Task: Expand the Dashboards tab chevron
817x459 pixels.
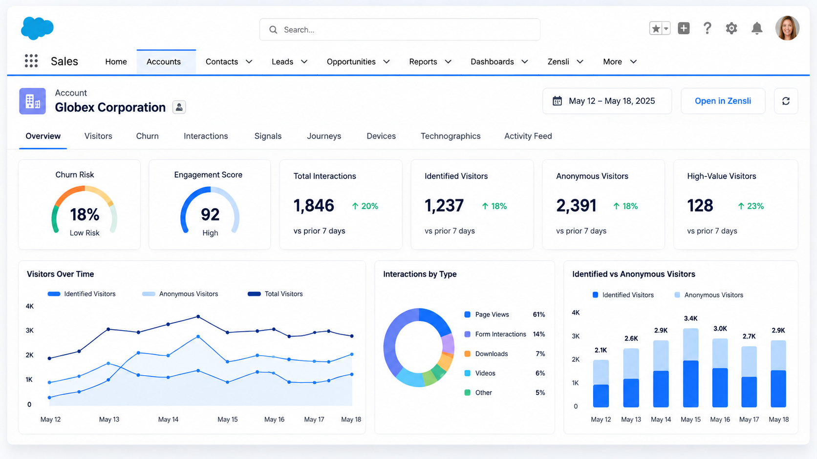Action: (525, 61)
